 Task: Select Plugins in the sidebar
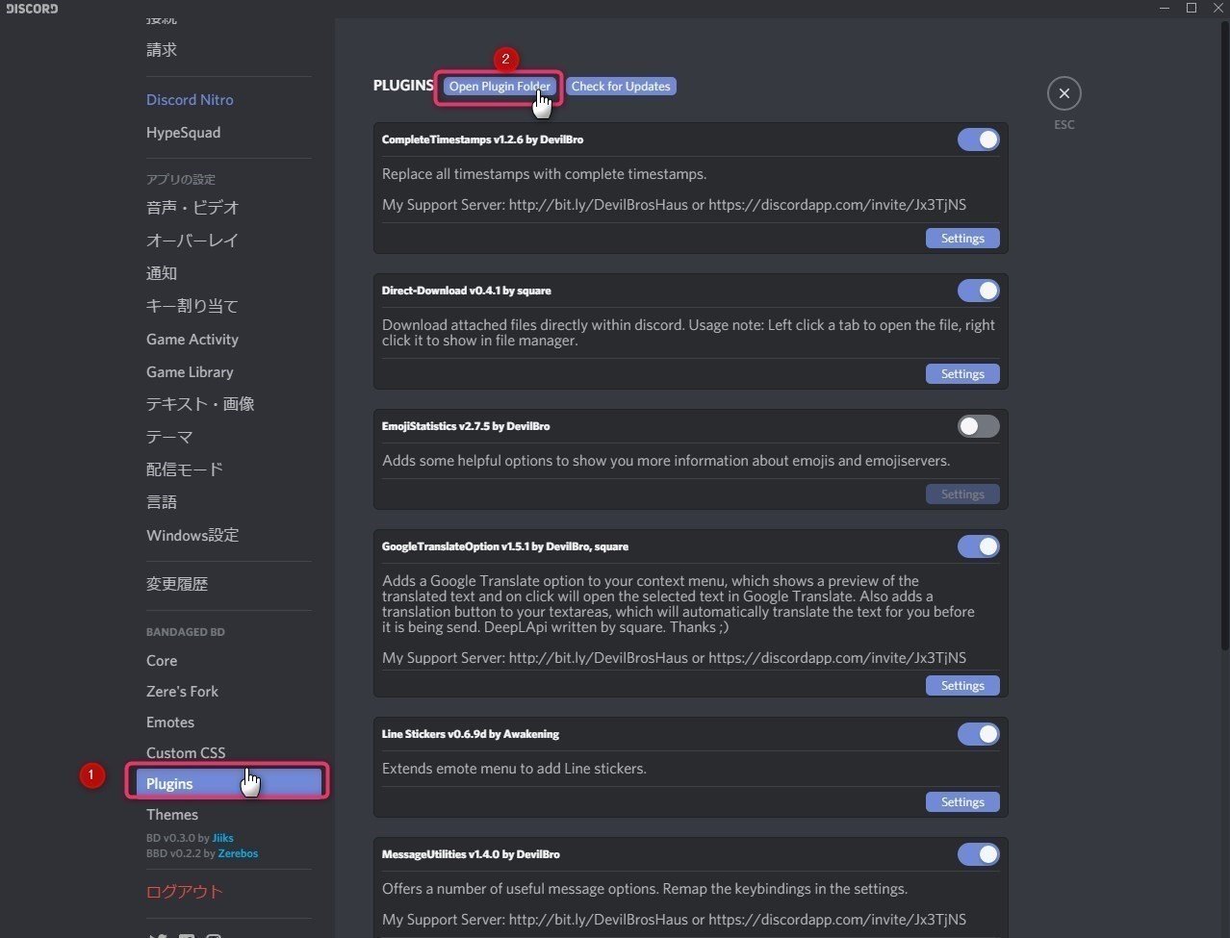tap(228, 783)
